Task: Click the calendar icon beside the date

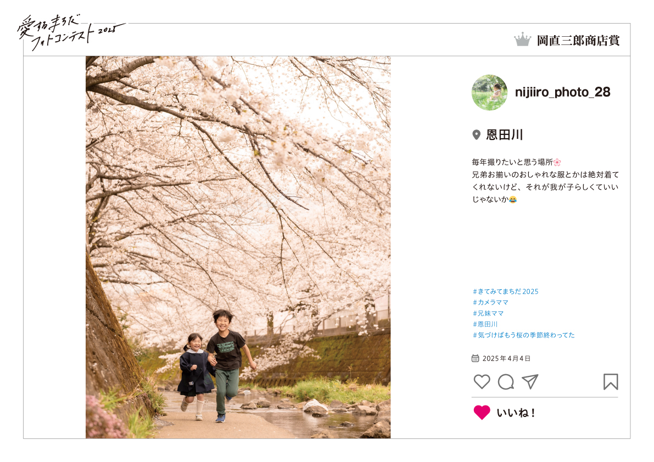Action: click(x=475, y=358)
